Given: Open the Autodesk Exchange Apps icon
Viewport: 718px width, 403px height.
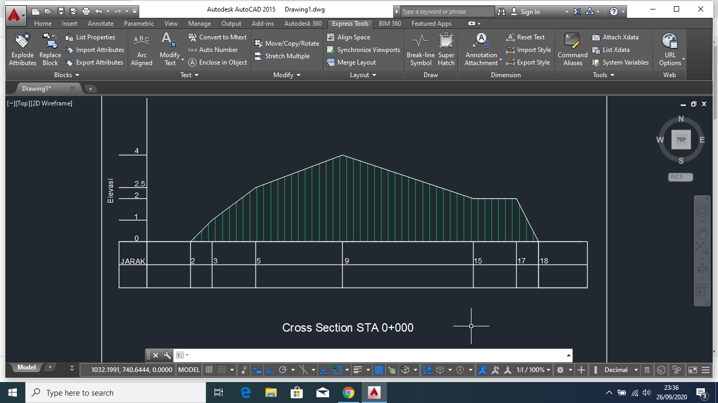Looking at the screenshot, I should [577, 12].
